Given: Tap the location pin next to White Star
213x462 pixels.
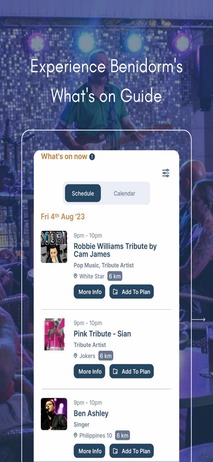Looking at the screenshot, I should point(75,276).
